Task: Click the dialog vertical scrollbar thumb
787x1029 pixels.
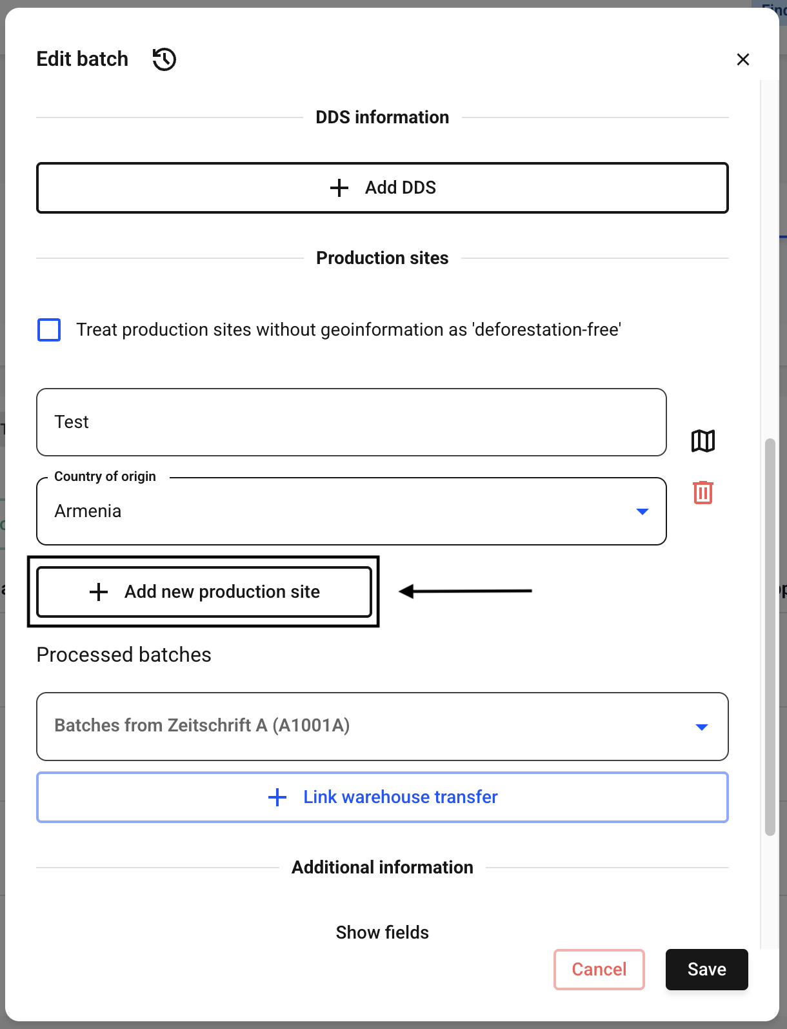Action: click(770, 637)
